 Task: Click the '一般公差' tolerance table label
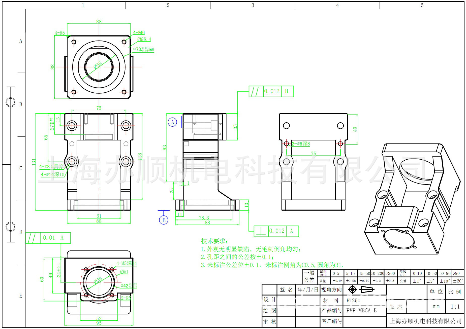click(x=309, y=277)
